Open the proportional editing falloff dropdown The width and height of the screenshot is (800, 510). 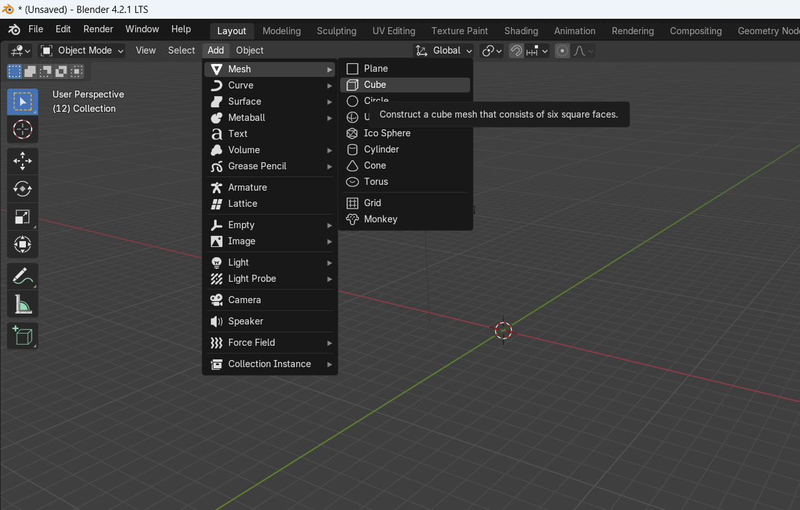pos(583,50)
